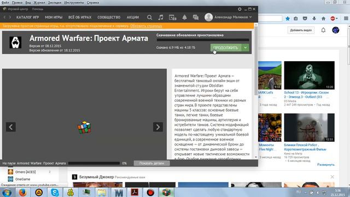Viewport: 350px width, 197px height.
Task: Go forward in Game Center navigation
Action: [x=10, y=17]
